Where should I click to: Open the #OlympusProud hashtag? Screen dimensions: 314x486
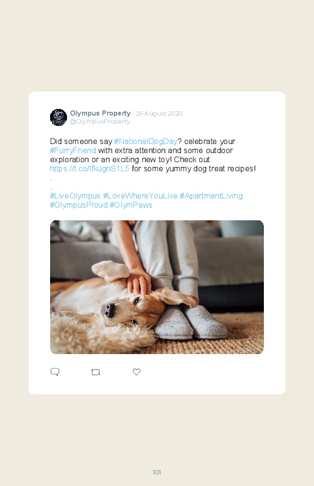pos(79,205)
